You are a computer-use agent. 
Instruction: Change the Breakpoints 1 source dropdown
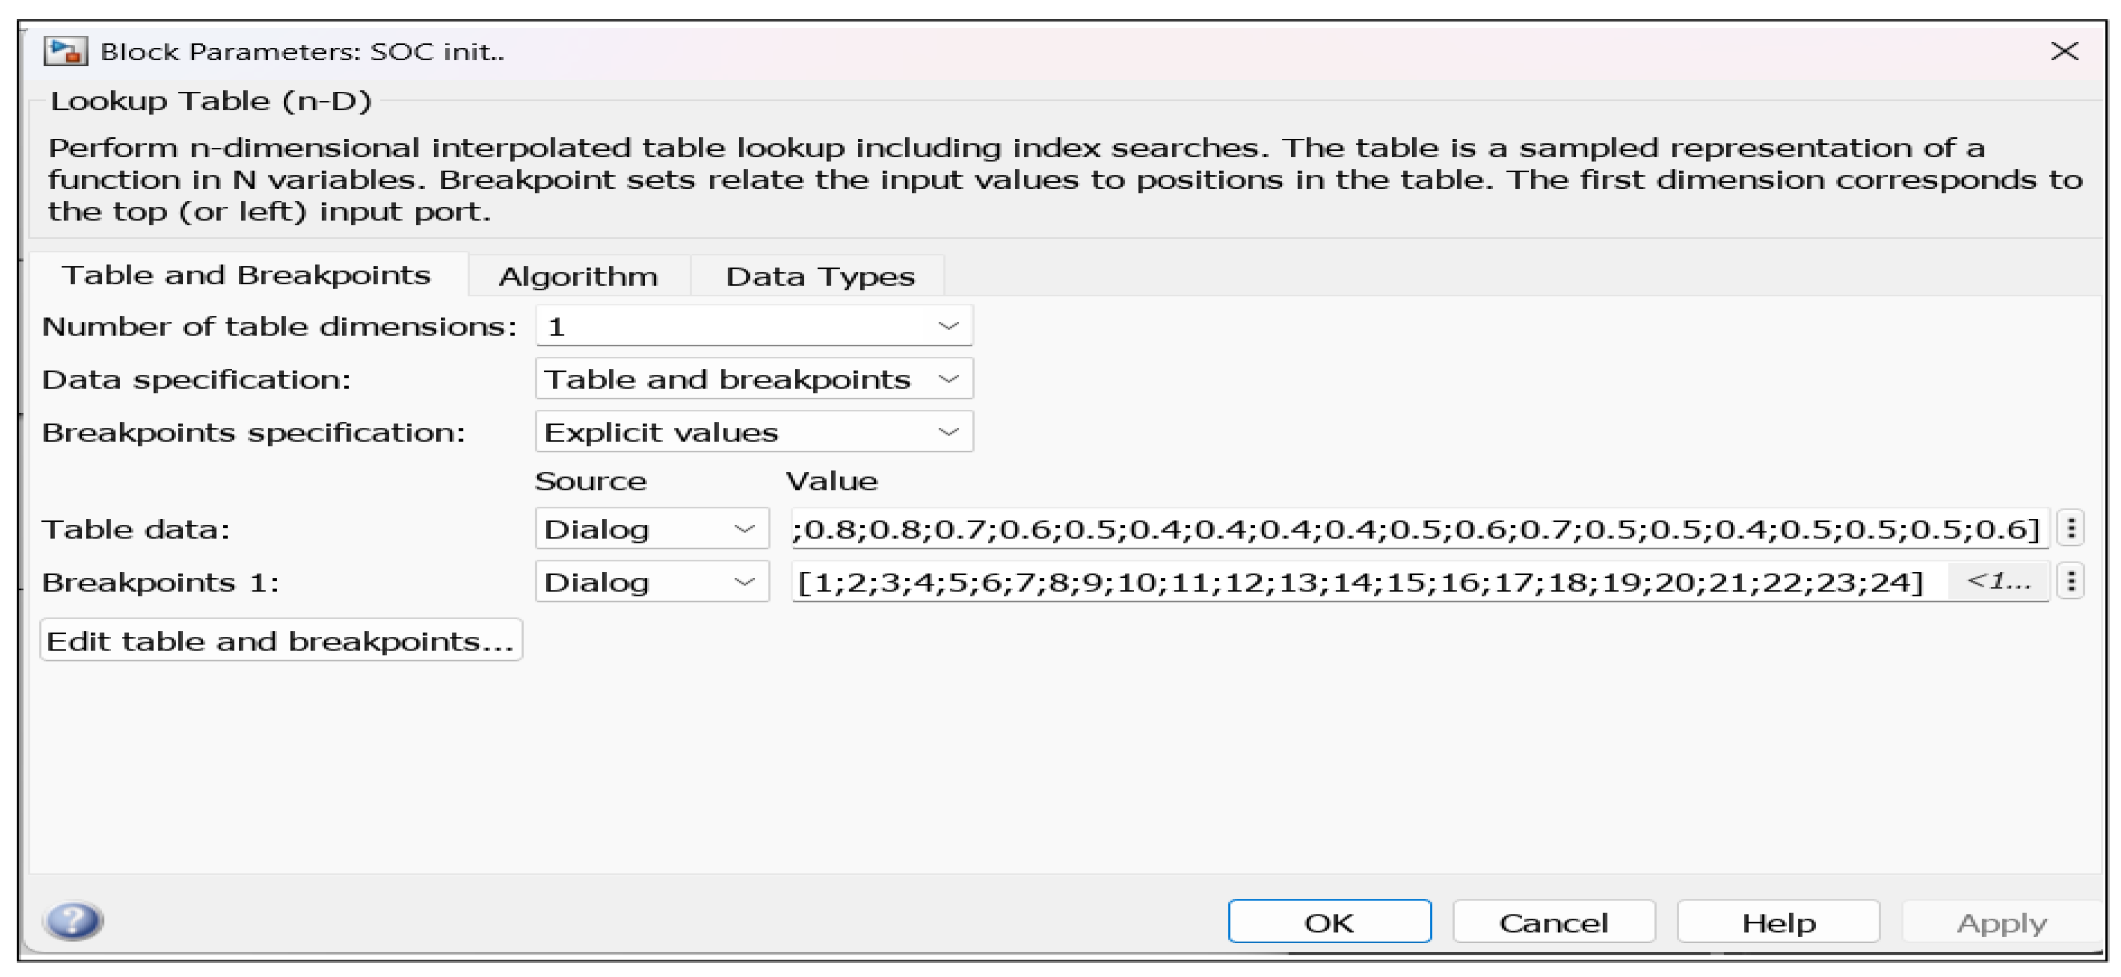coord(651,582)
